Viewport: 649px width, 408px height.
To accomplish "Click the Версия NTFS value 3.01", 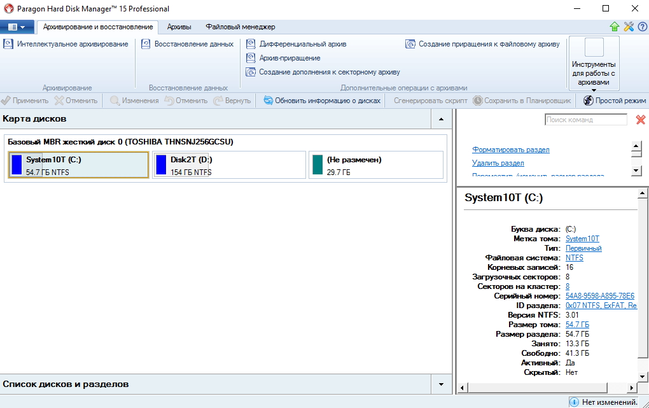I will tap(572, 315).
